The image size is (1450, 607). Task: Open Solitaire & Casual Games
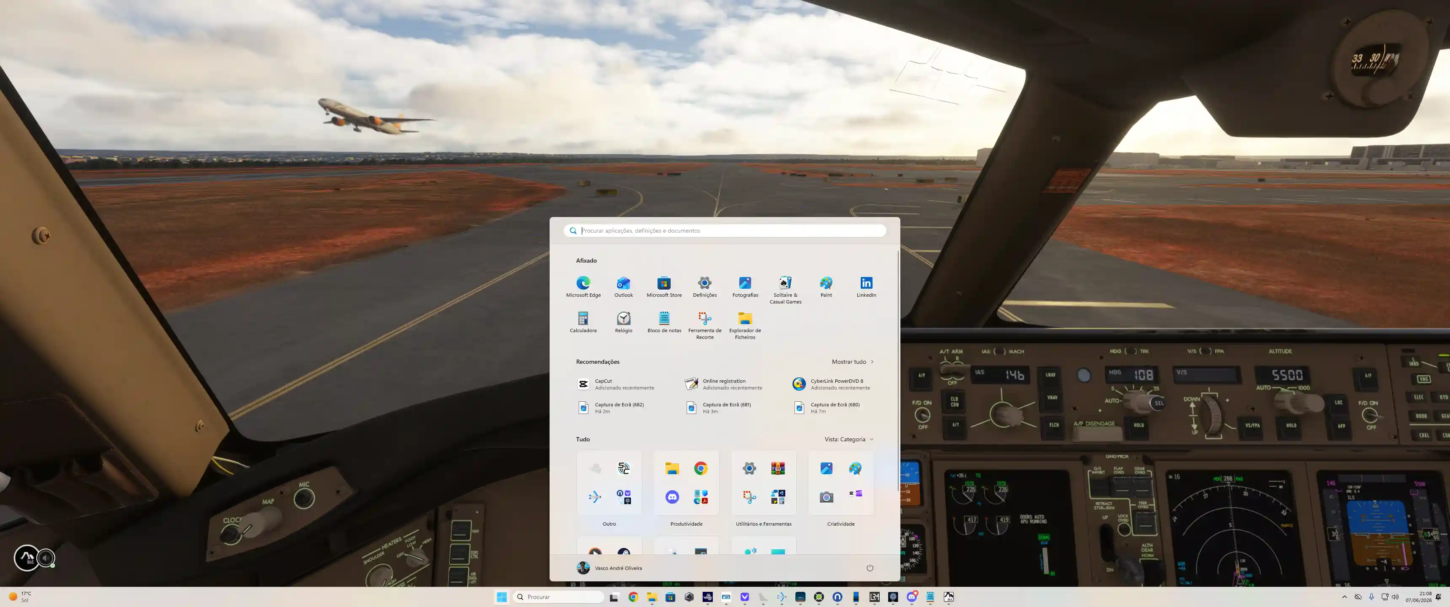pos(785,290)
